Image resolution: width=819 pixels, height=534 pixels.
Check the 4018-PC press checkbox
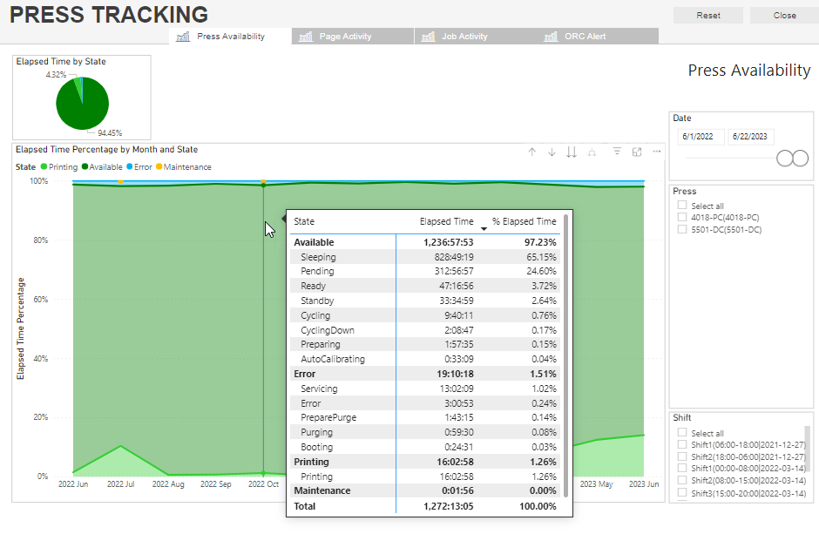(683, 217)
